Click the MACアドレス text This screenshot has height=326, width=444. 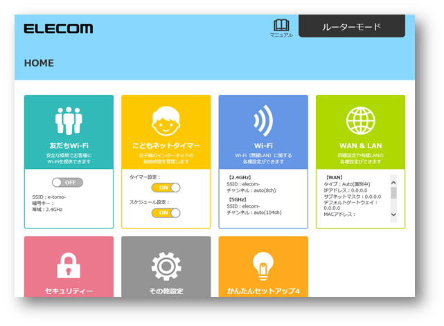pos(339,215)
